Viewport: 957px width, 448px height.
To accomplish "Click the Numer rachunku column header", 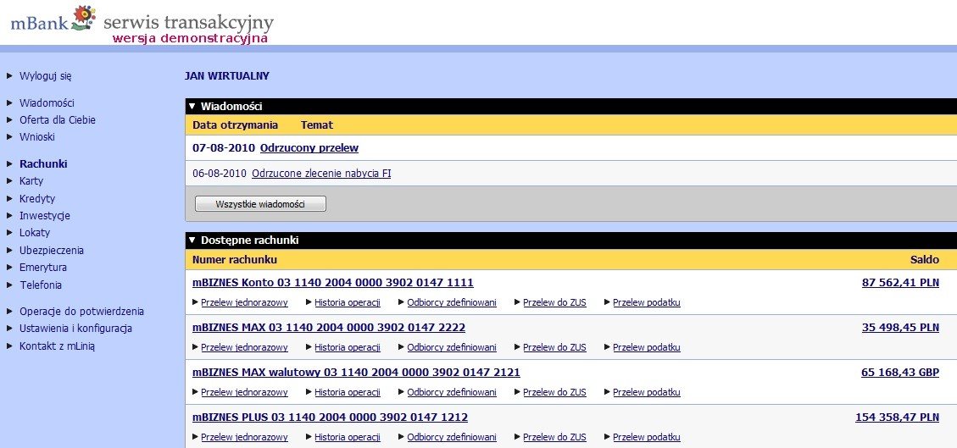I will click(x=234, y=260).
